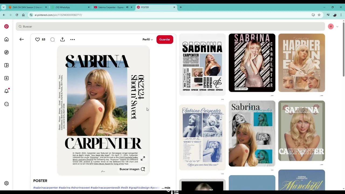Open brown SABRINA CARPENTER portrait pin
Screen dimensions: 345x194
(302, 131)
